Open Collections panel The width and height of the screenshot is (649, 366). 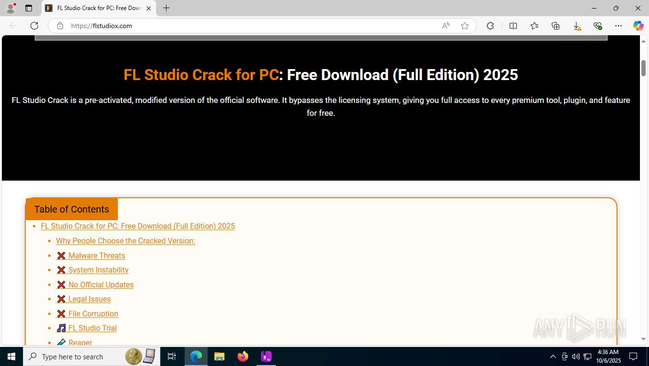coord(555,26)
